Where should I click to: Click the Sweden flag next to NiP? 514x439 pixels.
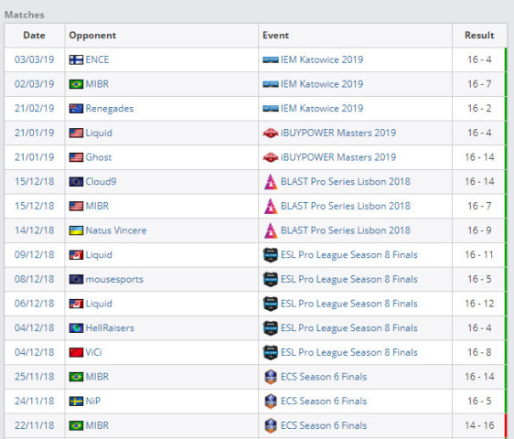click(76, 401)
